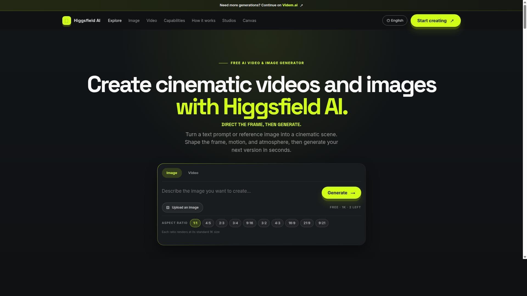Go to Image in the top navigation
Screen dimensions: 527x296
click(134, 21)
